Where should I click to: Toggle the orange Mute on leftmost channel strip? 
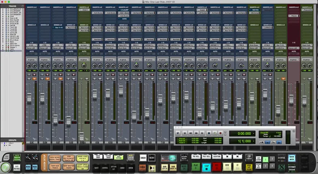tap(34, 79)
